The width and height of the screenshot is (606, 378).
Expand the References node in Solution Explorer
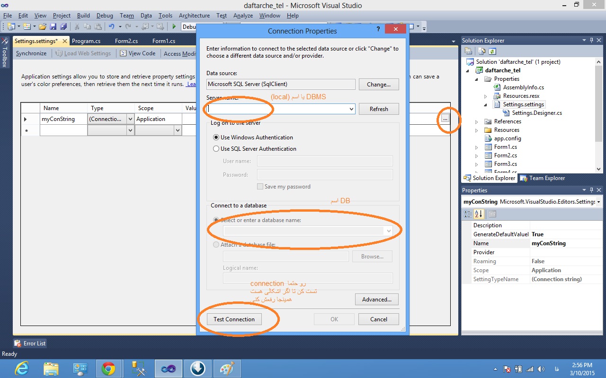click(477, 121)
